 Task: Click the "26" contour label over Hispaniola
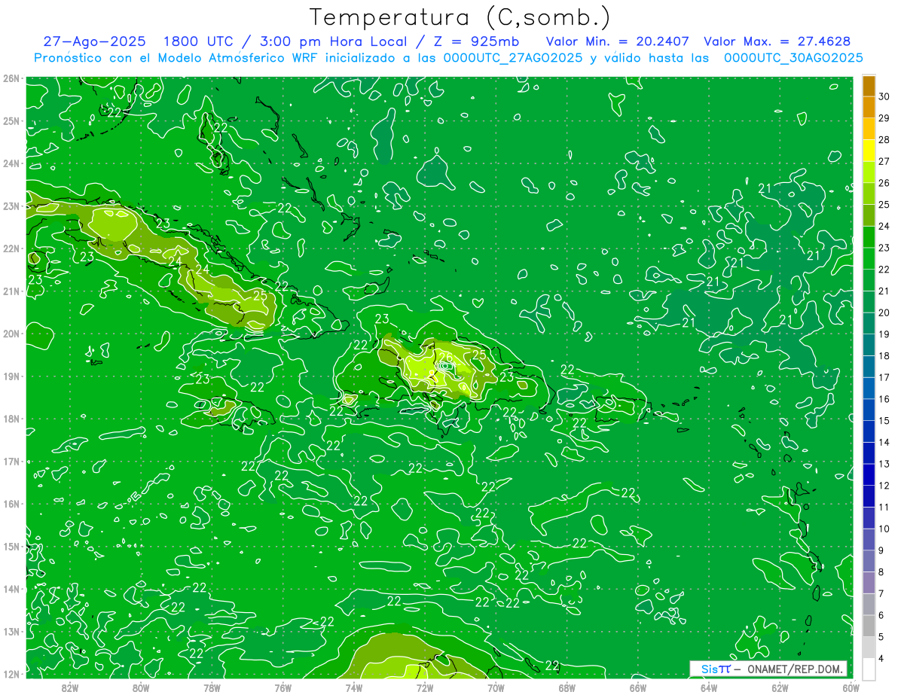[445, 357]
